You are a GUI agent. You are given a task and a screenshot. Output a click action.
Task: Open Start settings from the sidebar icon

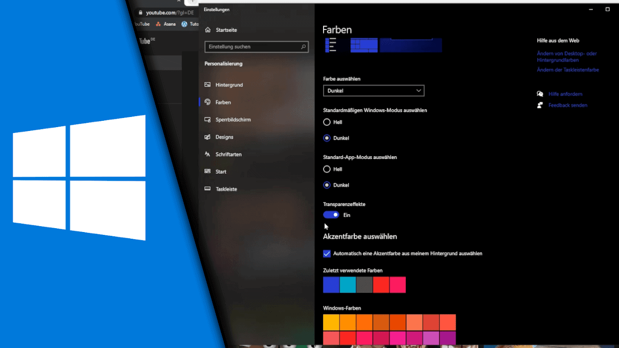(x=207, y=172)
